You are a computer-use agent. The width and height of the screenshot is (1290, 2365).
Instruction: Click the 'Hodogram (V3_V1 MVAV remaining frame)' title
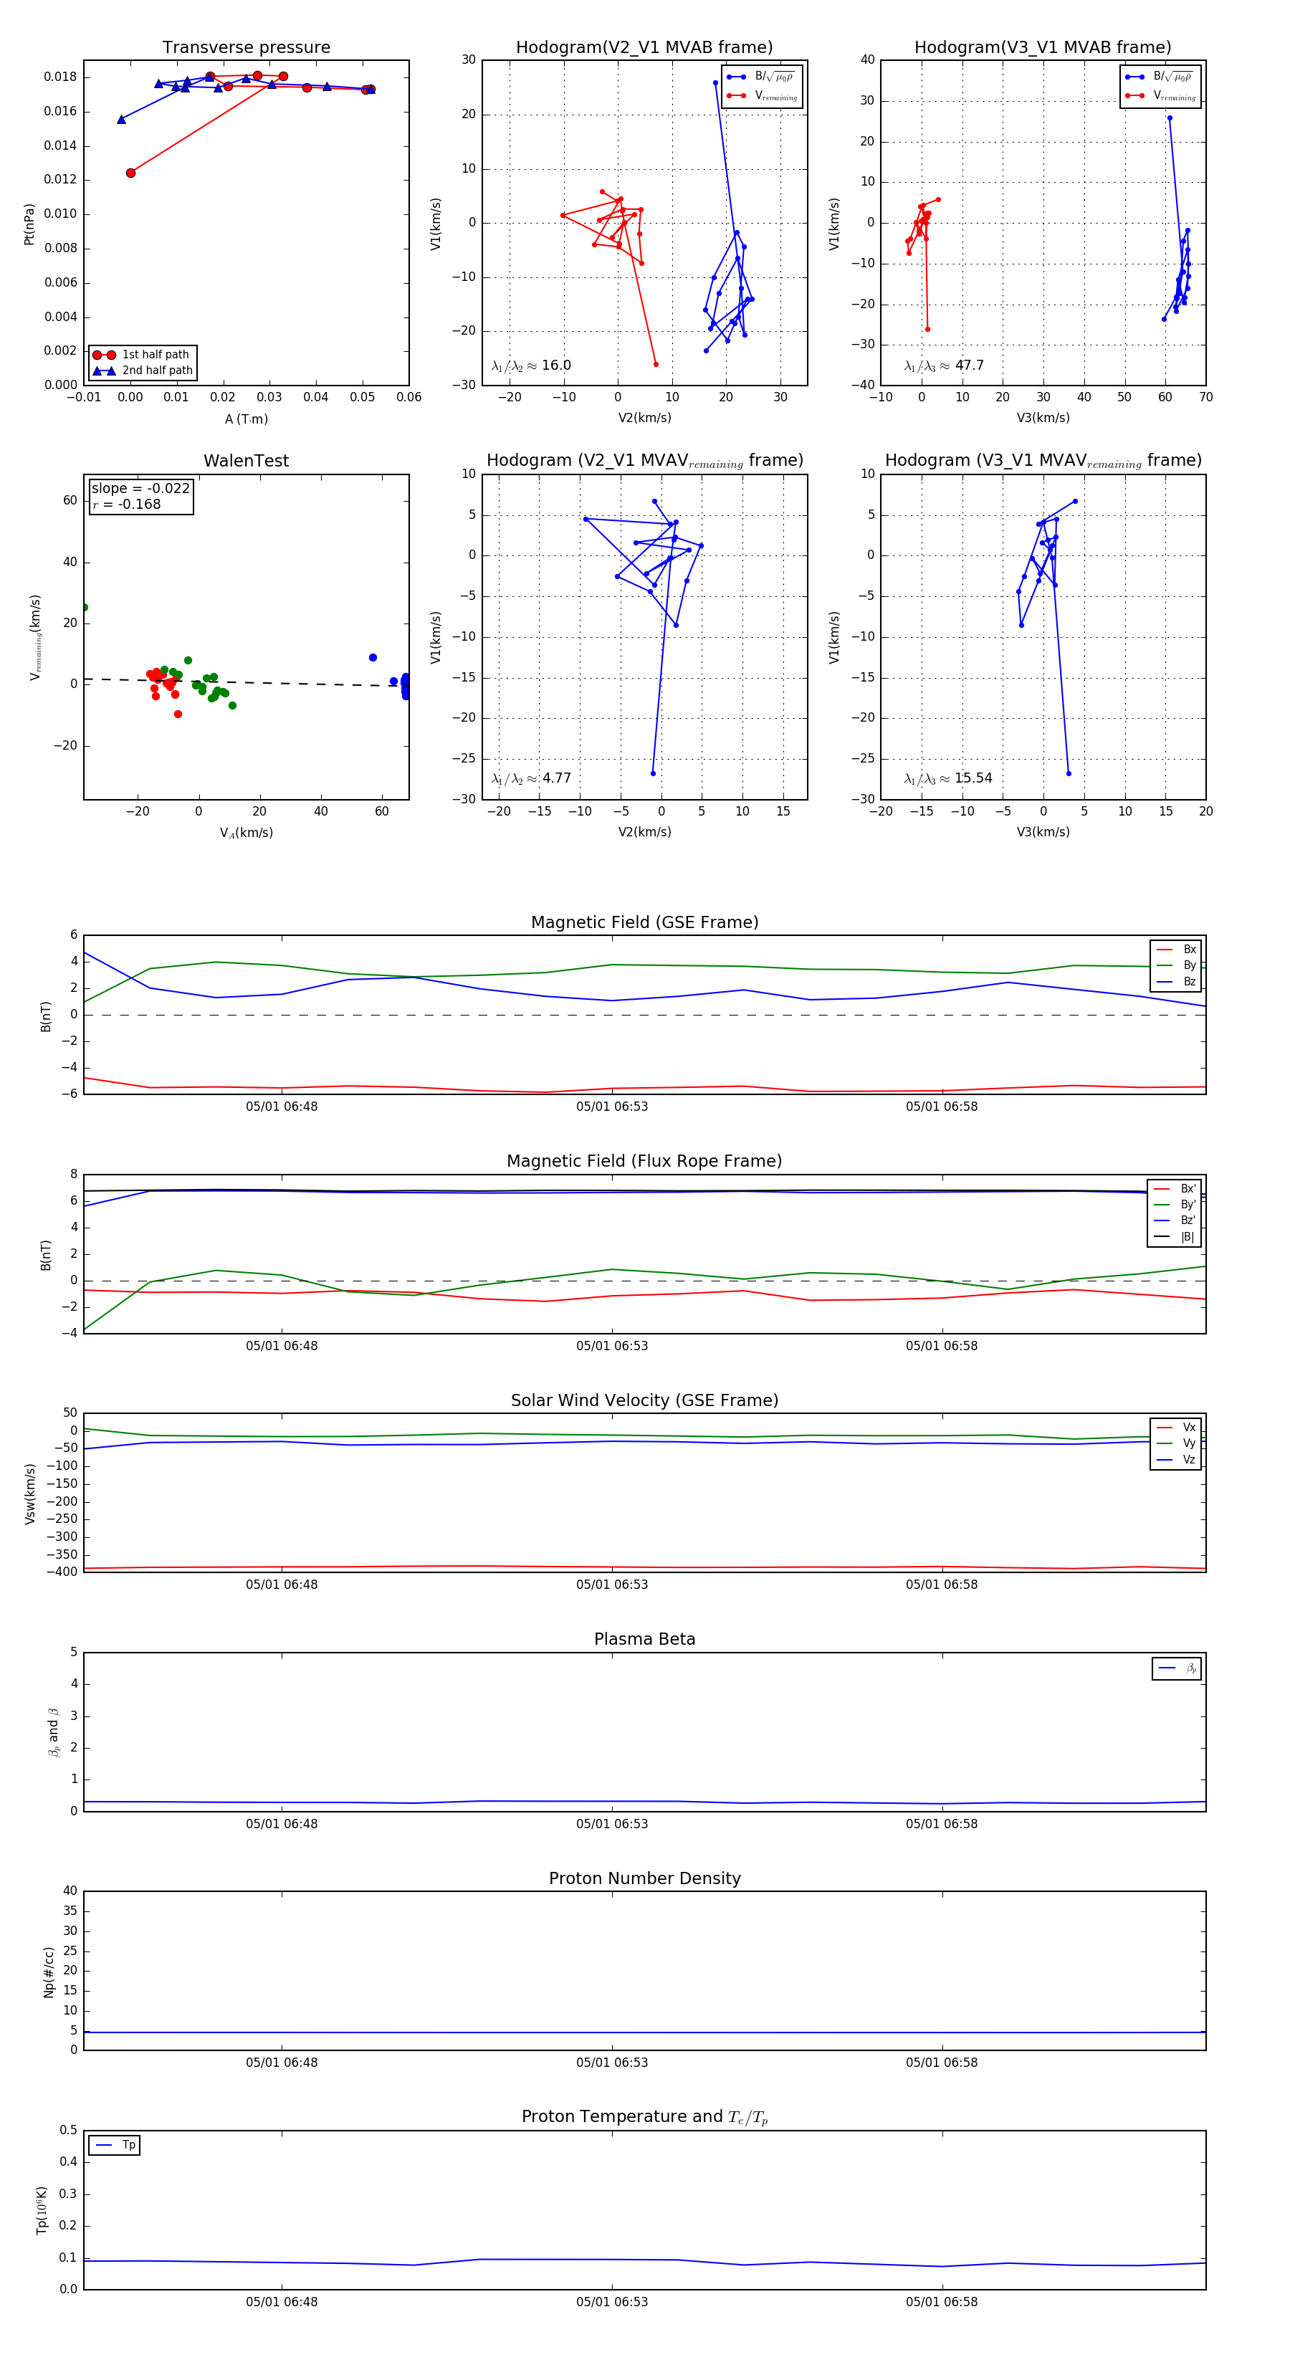click(1043, 461)
